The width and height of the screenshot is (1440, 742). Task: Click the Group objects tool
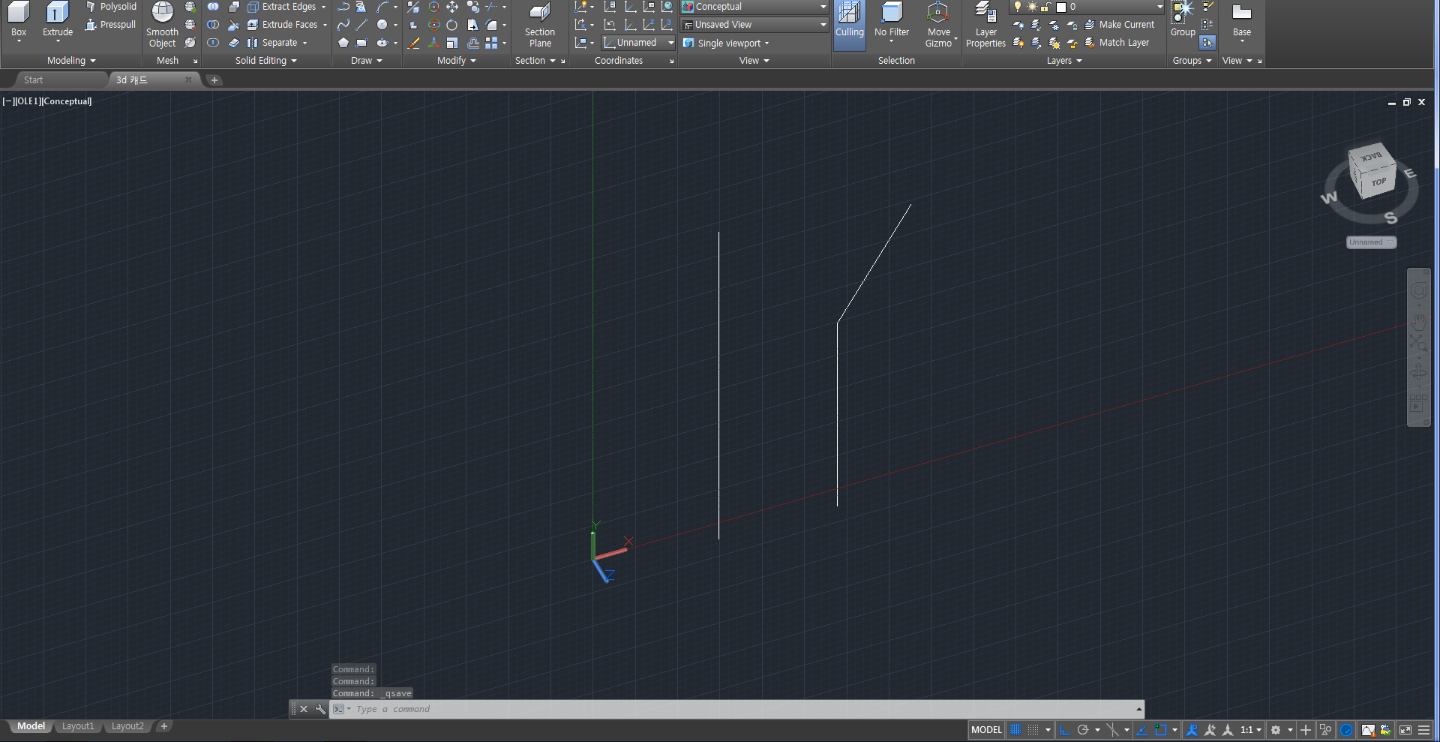(1183, 20)
